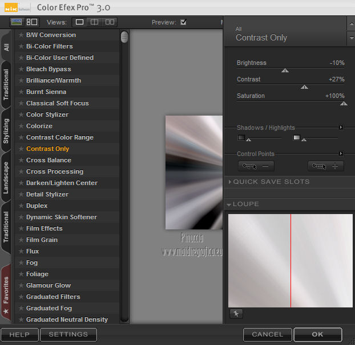Favorite star for Bleach Bypass
The width and height of the screenshot is (355, 345).
[21, 69]
